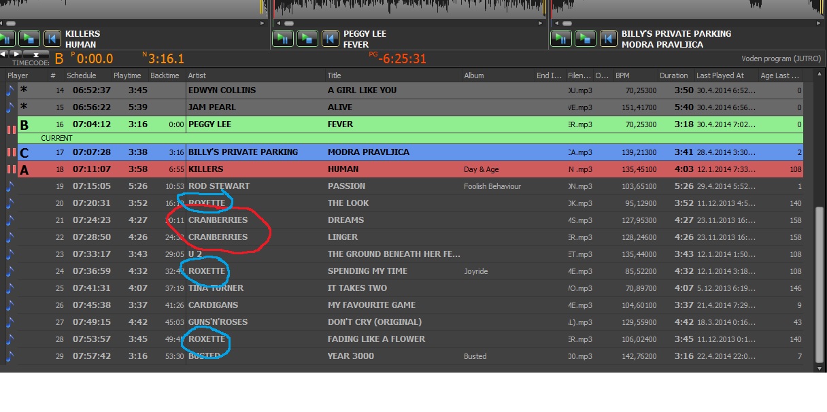Click note icon on ROD STEWART row
The image size is (827, 412).
tap(10, 186)
